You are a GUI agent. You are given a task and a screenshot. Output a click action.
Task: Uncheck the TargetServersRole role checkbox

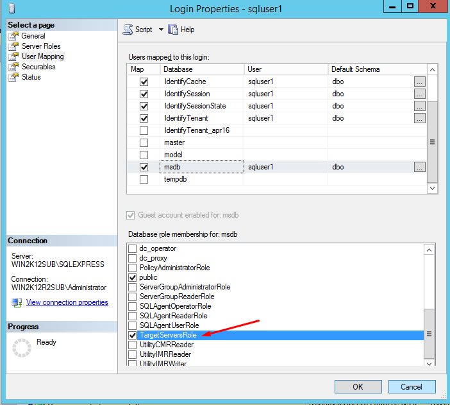[133, 335]
